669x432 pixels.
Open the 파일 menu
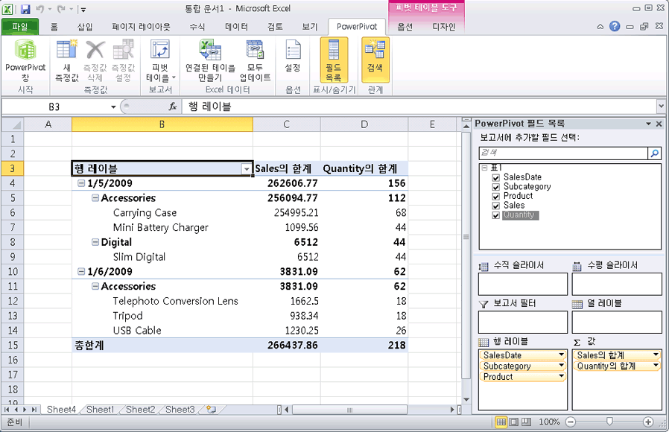(x=19, y=26)
